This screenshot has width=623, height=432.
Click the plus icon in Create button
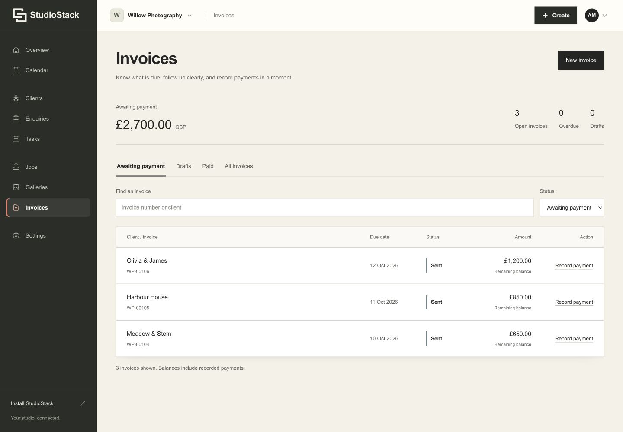[x=545, y=16]
